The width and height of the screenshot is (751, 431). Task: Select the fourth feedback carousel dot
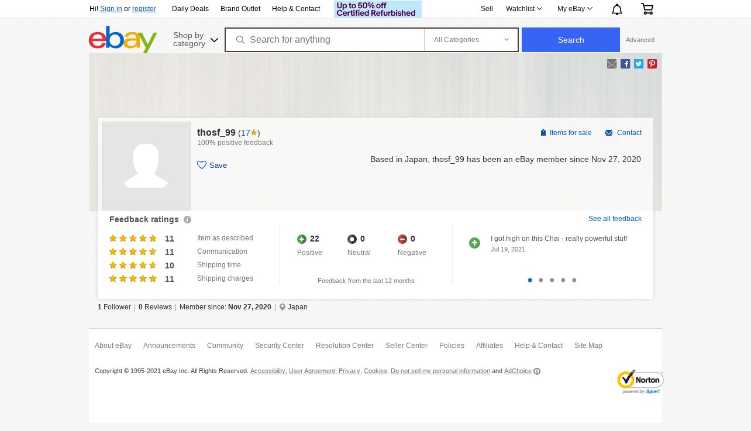point(563,280)
